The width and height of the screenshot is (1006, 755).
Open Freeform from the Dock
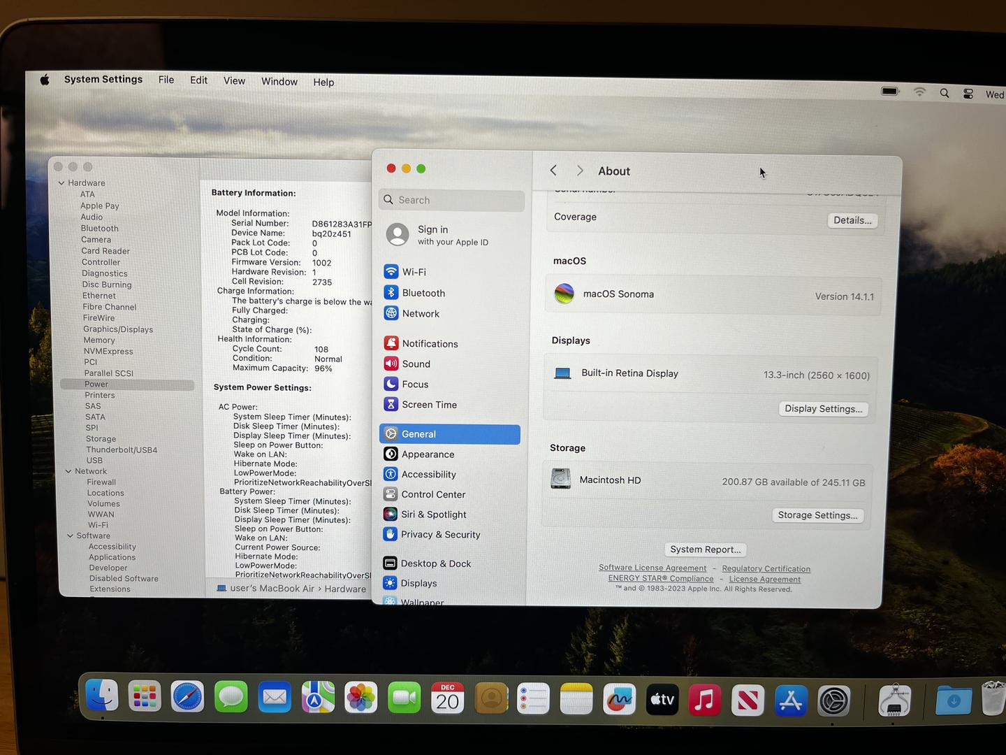619,699
